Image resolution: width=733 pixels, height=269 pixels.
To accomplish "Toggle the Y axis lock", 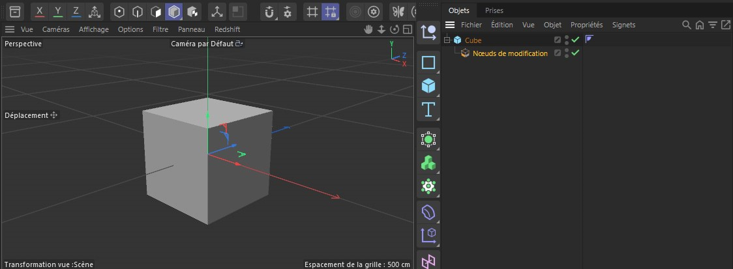I will (58, 11).
